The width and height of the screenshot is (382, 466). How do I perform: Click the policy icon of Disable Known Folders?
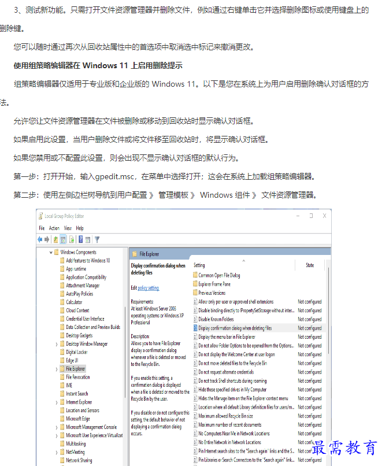tap(195, 319)
